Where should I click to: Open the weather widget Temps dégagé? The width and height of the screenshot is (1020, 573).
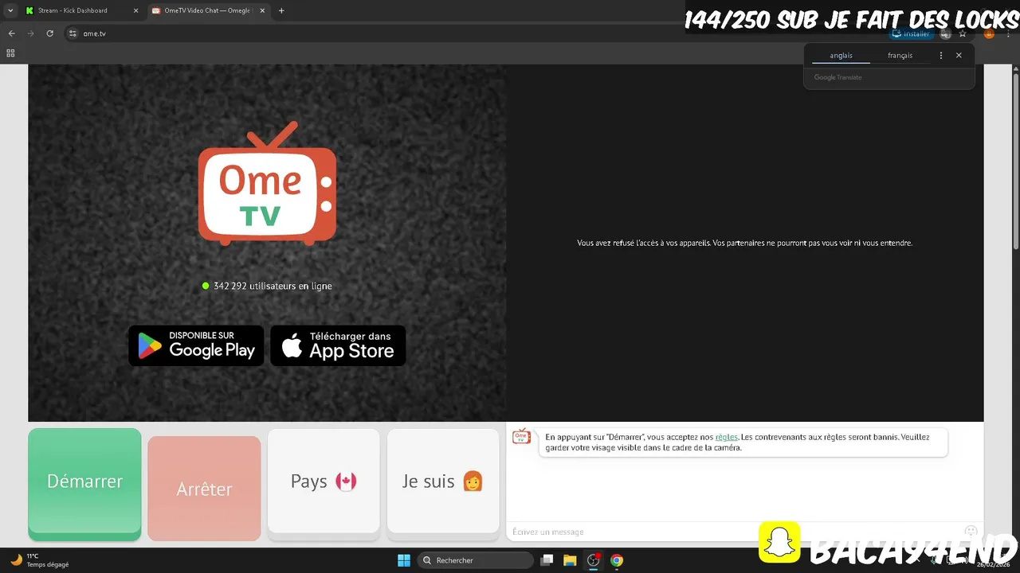click(x=39, y=560)
